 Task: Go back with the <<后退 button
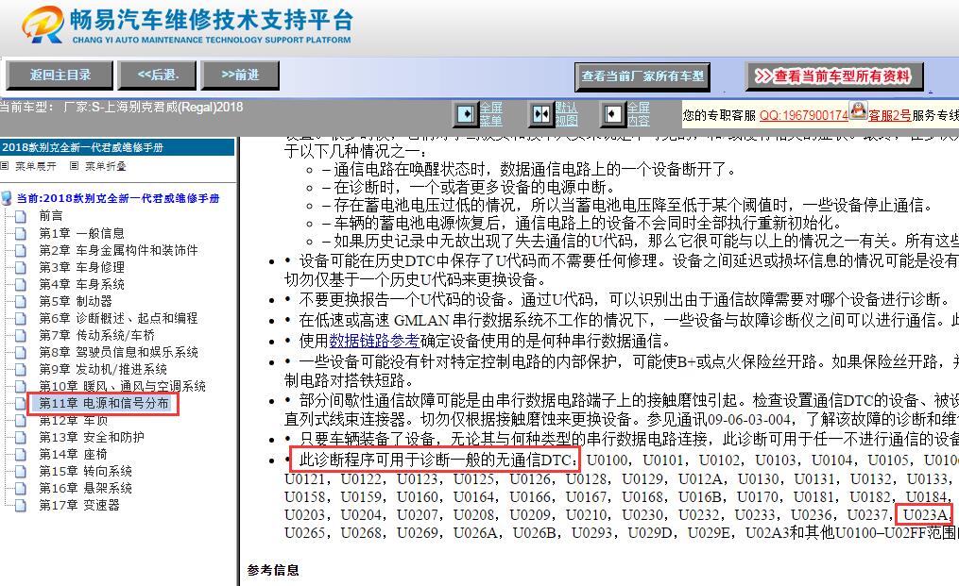point(158,75)
